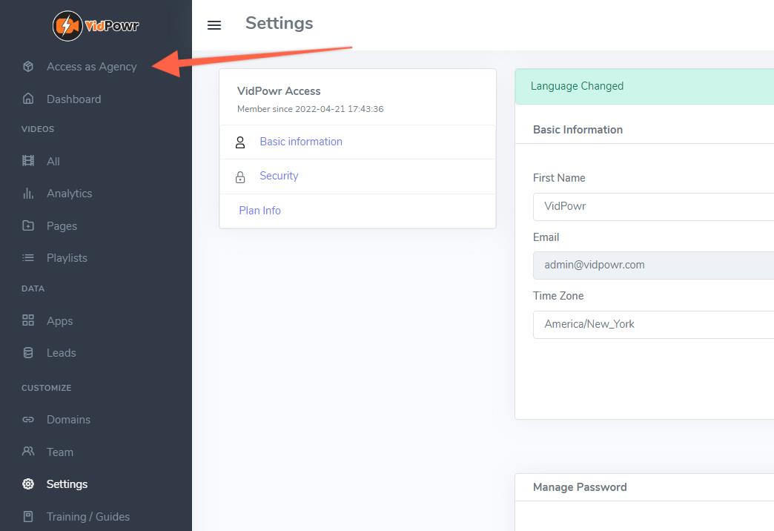Click the Playlists list icon

28,258
